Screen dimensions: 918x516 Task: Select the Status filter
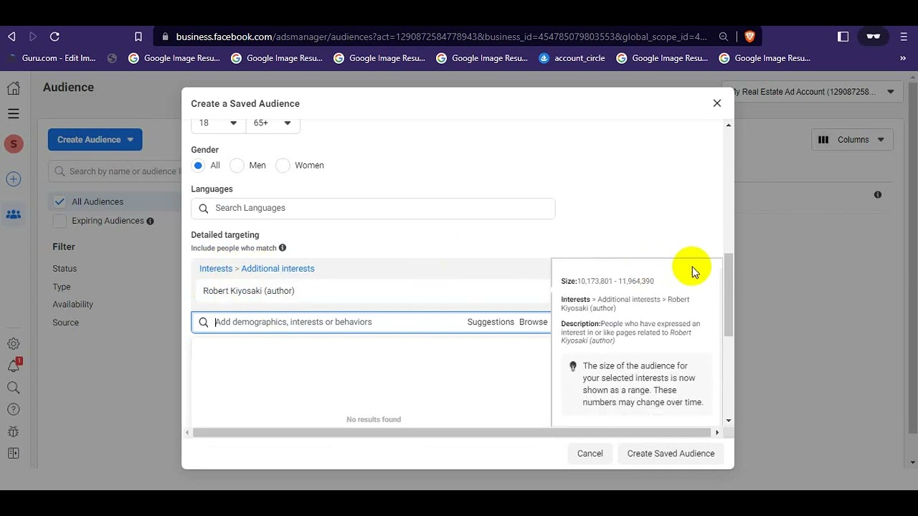click(65, 269)
